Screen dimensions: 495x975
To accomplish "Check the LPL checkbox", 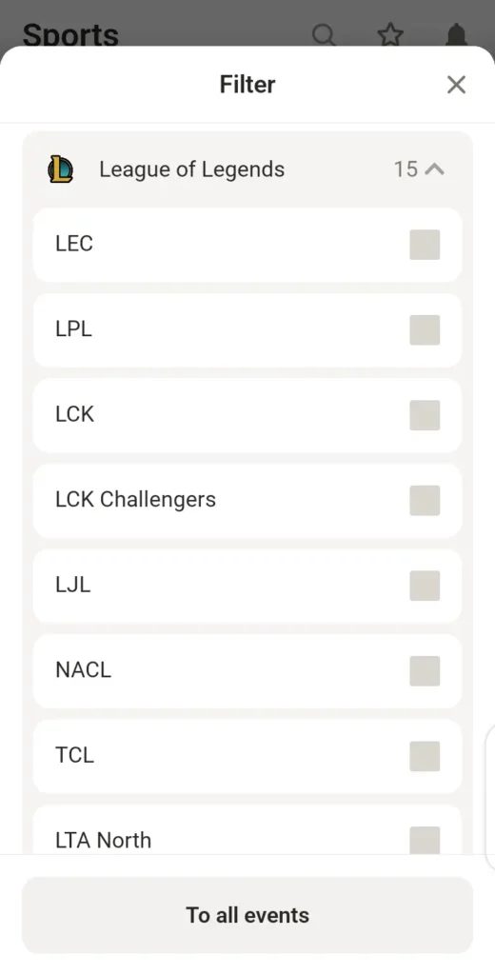I will coord(425,329).
